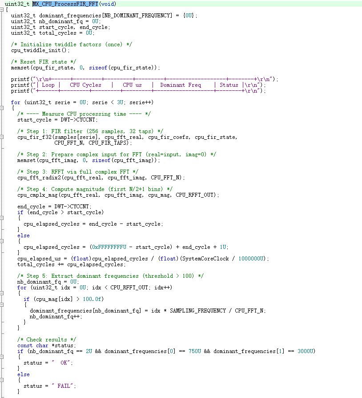The height and width of the screenshot is (398, 362).
Task: Click the CPU_FIR_TAPS argument
Action: point(107,143)
